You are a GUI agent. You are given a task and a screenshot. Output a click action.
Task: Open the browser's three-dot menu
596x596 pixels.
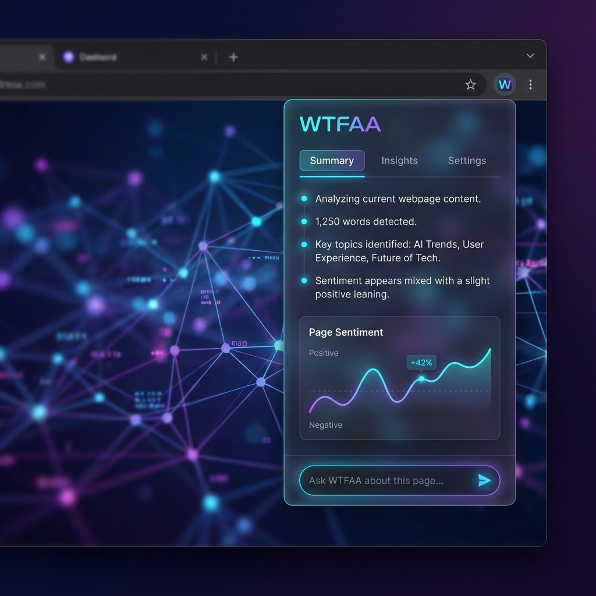pos(530,84)
